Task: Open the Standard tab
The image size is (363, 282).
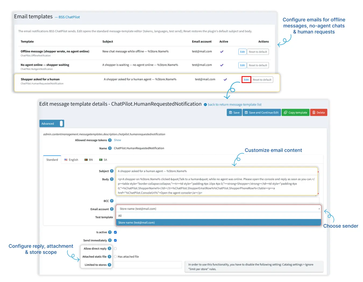Action: (x=52, y=160)
